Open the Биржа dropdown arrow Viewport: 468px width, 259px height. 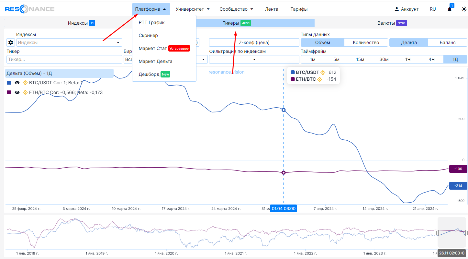(204, 59)
